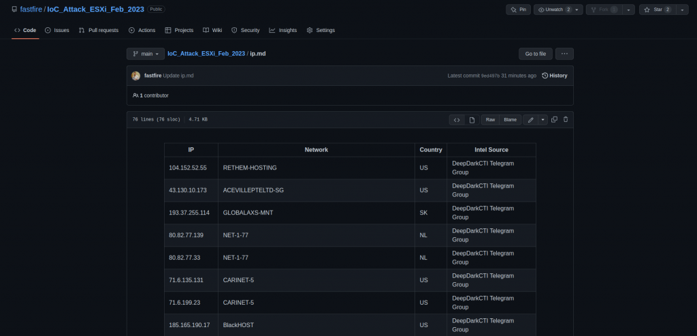This screenshot has height=336, width=697.
Task: Select the BlackHOST network cell
Action: click(317, 325)
